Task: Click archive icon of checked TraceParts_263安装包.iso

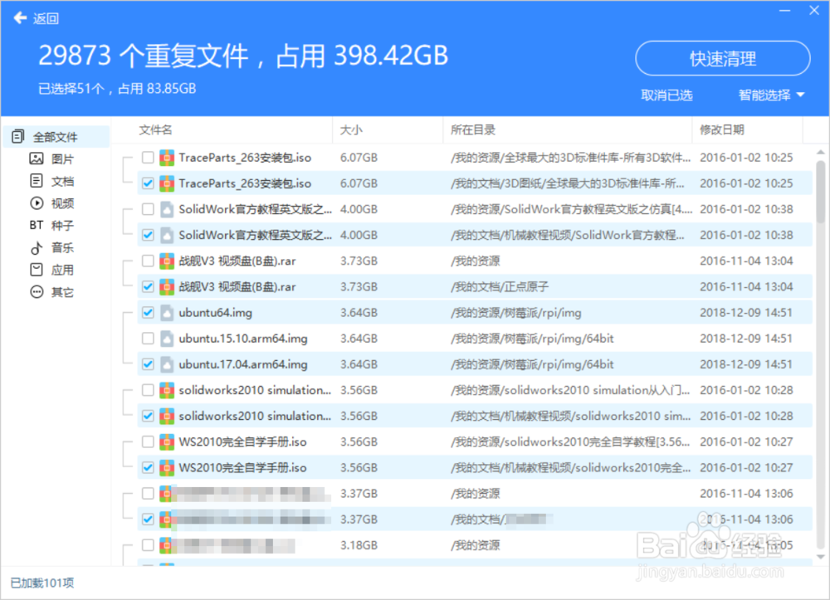Action: [x=167, y=183]
